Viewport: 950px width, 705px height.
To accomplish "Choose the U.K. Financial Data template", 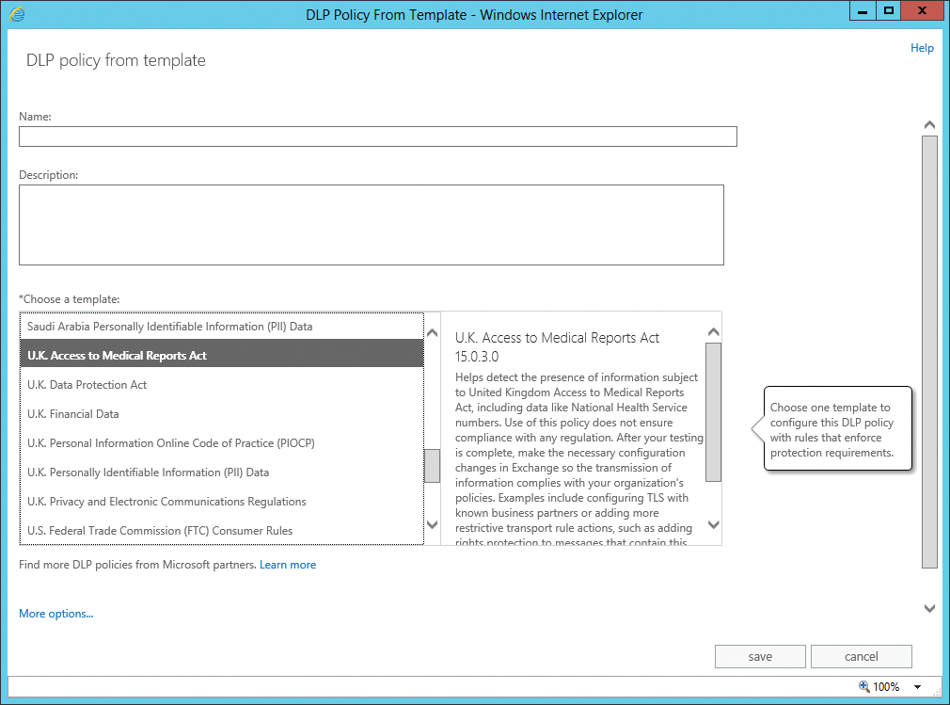I will coord(222,413).
